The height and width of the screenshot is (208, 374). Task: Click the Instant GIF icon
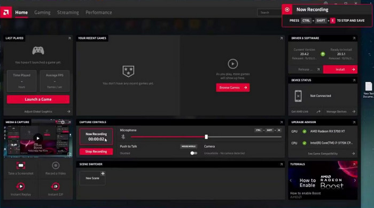tap(56, 186)
